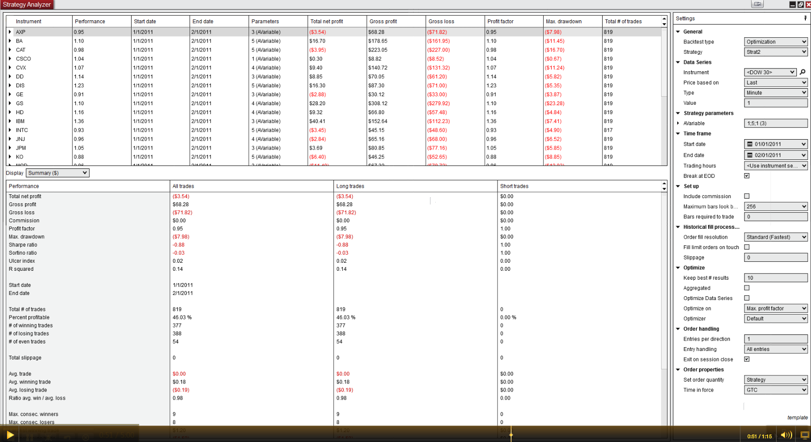Click the instrument search magnifier icon
This screenshot has width=811, height=442.
point(803,72)
